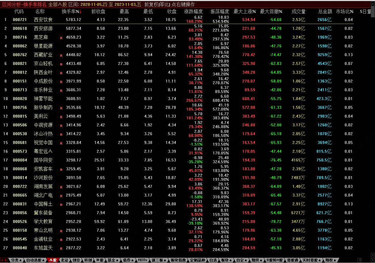Open the 板块指数 tab
Viewport: 375px width, 263px height.
178,260
